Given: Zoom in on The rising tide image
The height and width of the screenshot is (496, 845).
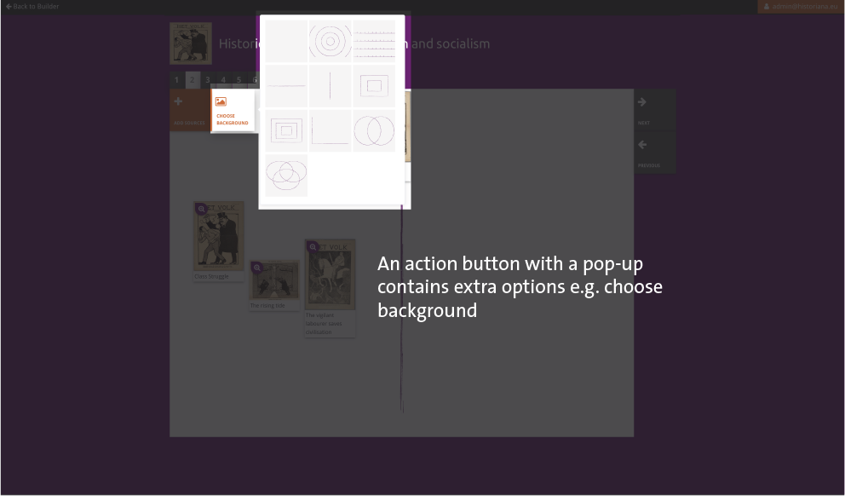Looking at the screenshot, I should pos(256,268).
